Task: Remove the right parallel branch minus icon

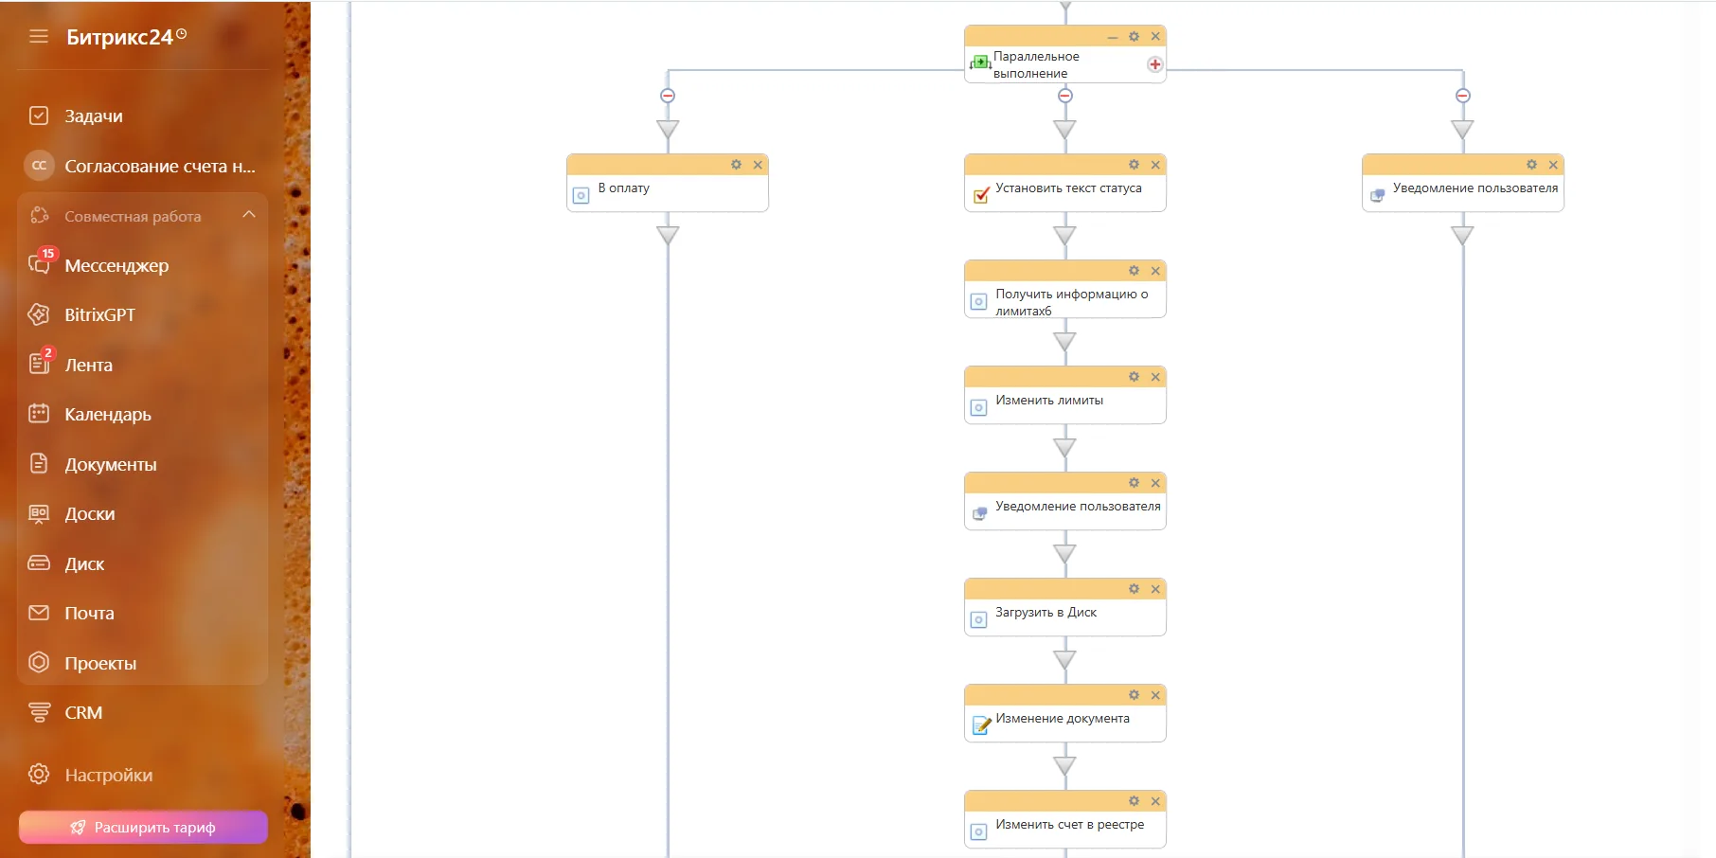Action: tap(1462, 96)
